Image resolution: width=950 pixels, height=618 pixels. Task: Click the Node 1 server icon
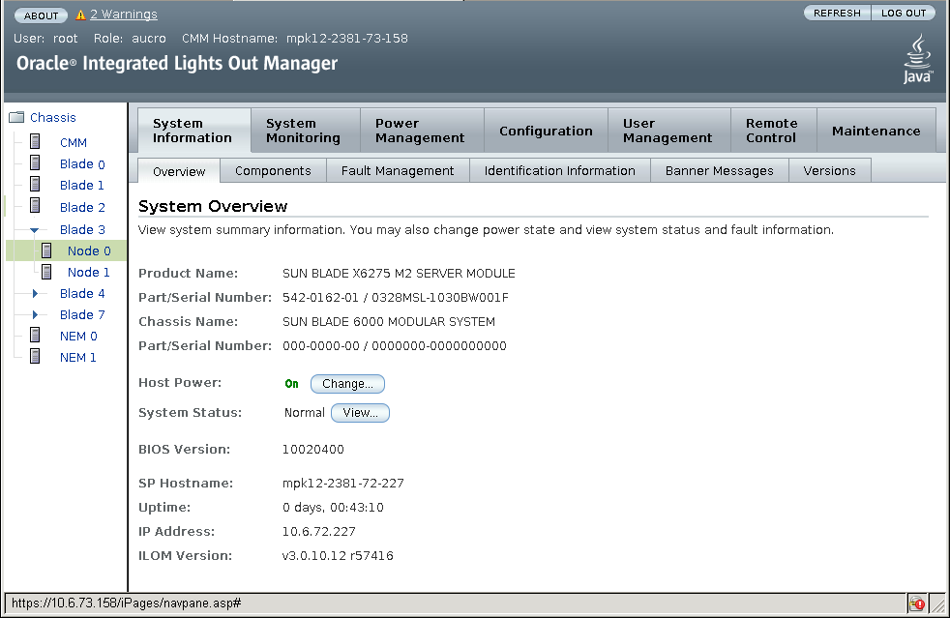[46, 272]
